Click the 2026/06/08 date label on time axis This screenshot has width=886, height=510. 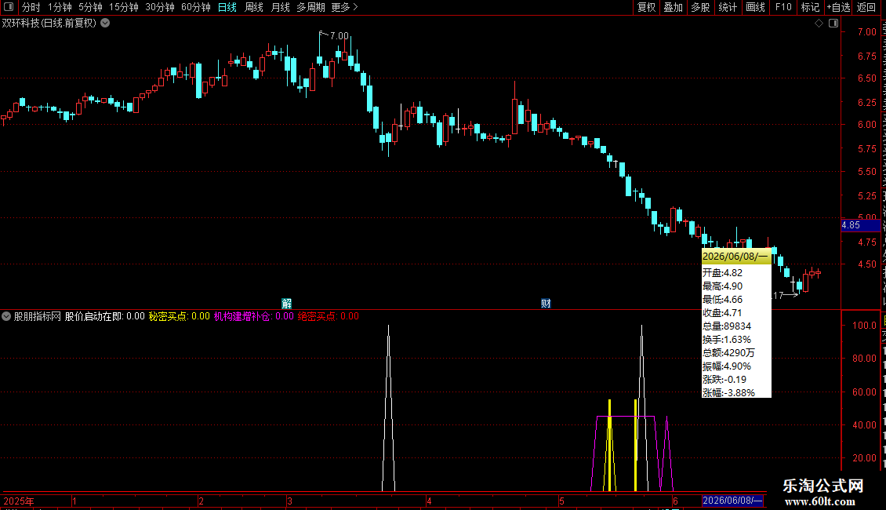(x=732, y=501)
